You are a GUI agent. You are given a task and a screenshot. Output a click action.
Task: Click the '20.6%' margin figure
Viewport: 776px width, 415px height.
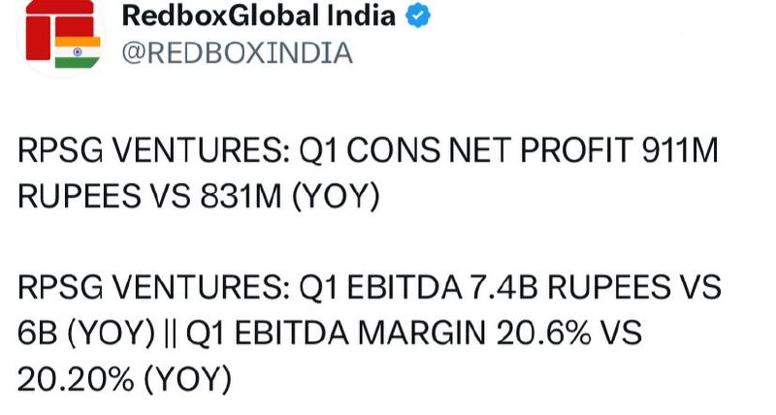(543, 333)
